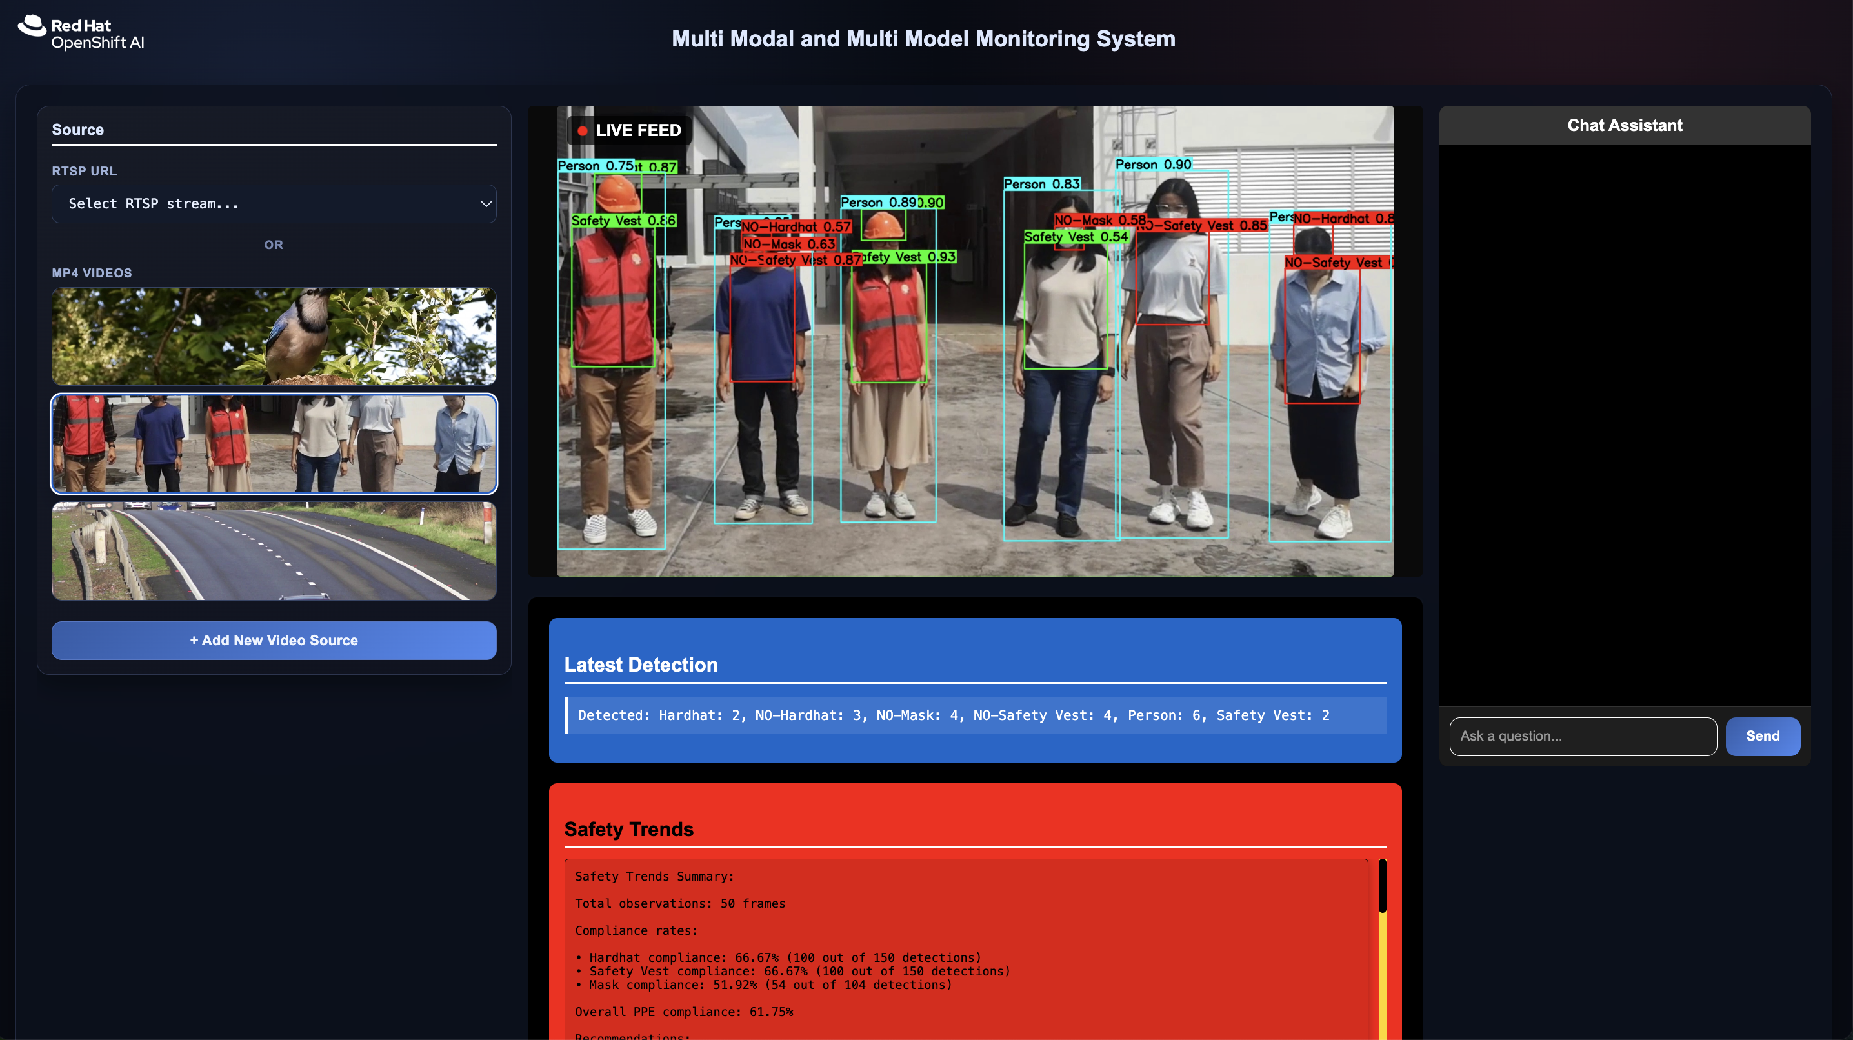The height and width of the screenshot is (1040, 1853).
Task: Click the live feed video frame
Action: 975,341
